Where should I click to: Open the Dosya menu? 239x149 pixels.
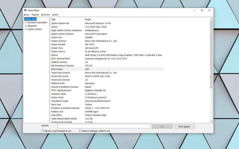click(26, 14)
